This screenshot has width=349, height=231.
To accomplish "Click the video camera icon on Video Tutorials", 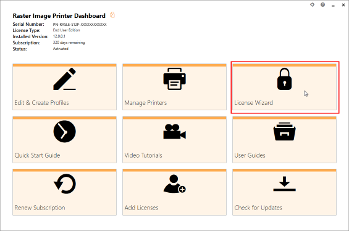I will pos(174,132).
